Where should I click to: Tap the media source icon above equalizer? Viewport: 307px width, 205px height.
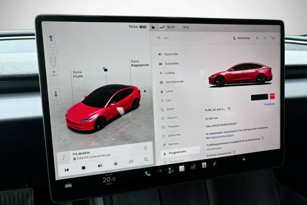pos(145,148)
